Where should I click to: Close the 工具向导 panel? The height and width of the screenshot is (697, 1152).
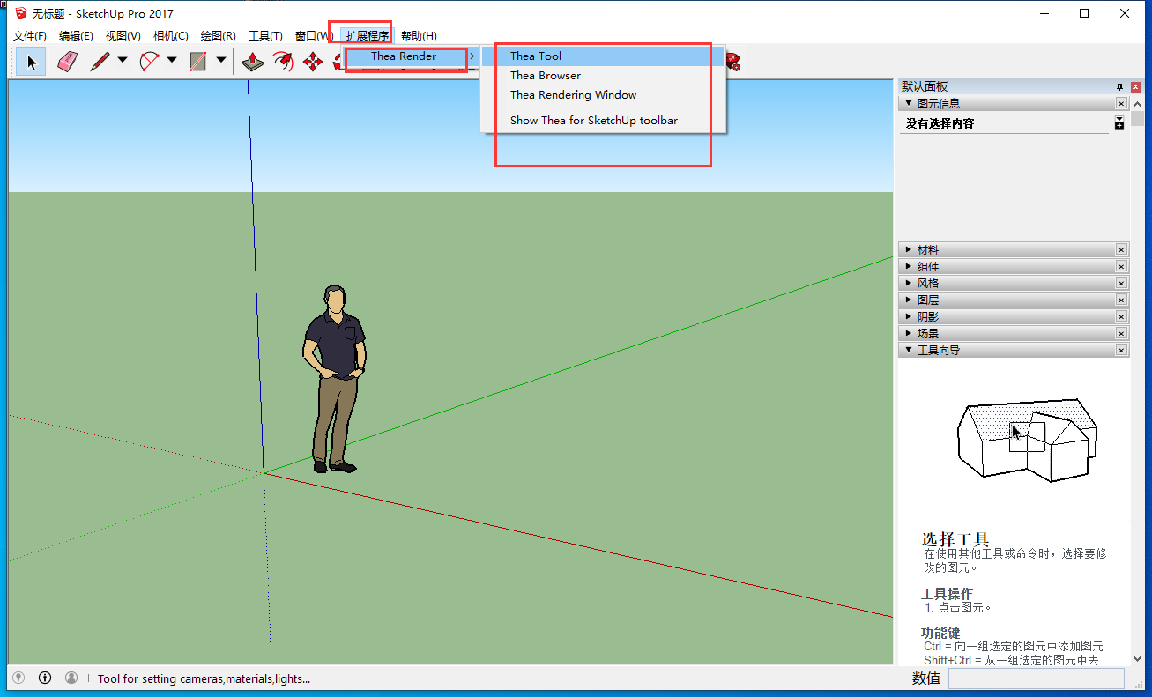pos(1121,350)
